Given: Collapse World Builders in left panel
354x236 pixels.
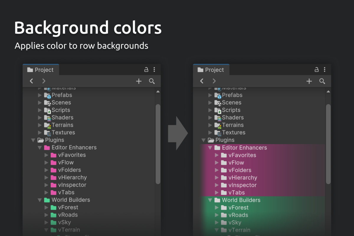Looking at the screenshot, I should [40, 200].
